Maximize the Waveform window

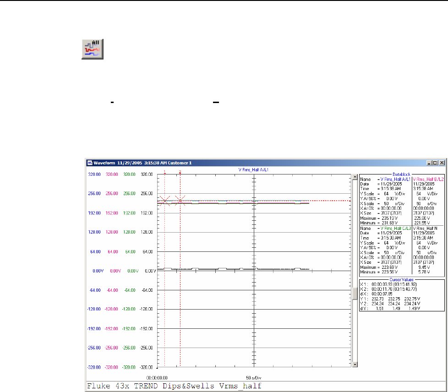pos(435,163)
